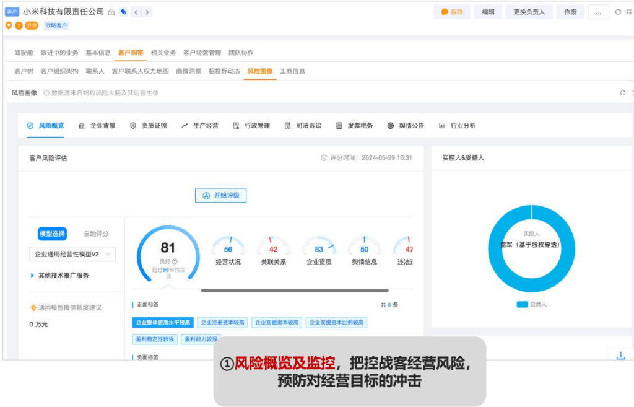Viewport: 634px width, 407px height.
Task: Select the 模型选择 toggle option
Action: tap(52, 234)
